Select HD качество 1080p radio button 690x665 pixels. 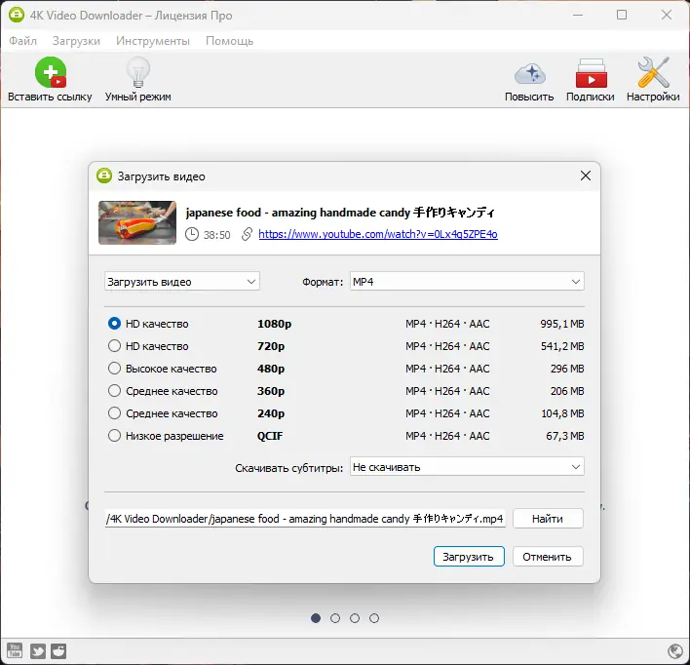point(114,324)
